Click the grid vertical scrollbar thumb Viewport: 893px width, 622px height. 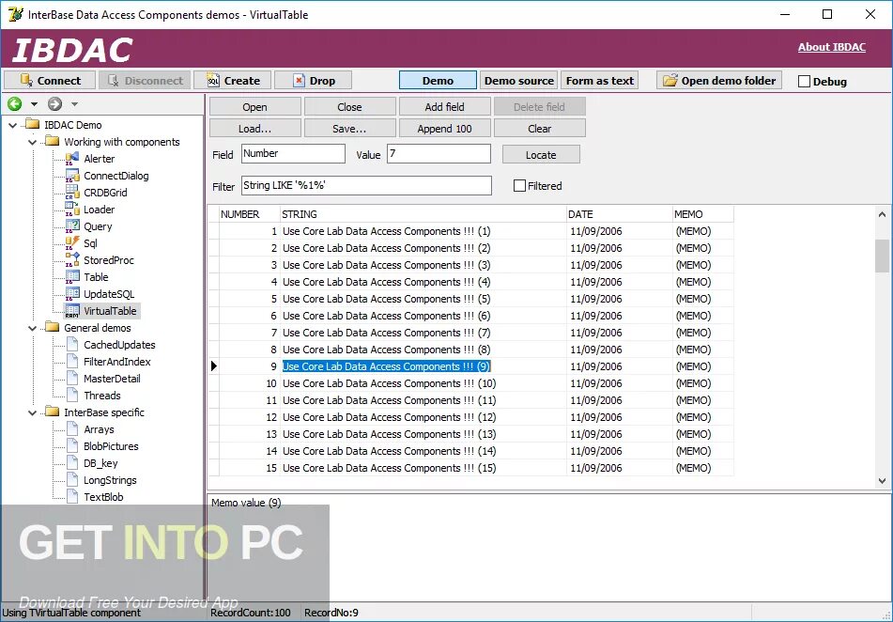tap(882, 256)
